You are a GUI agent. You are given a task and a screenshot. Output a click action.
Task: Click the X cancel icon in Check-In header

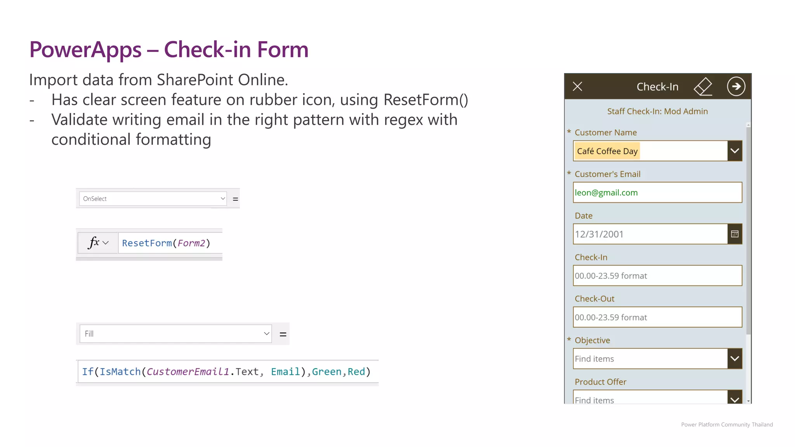click(578, 86)
